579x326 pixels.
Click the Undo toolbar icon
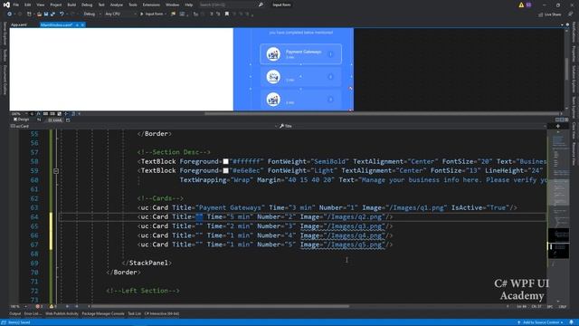point(62,14)
